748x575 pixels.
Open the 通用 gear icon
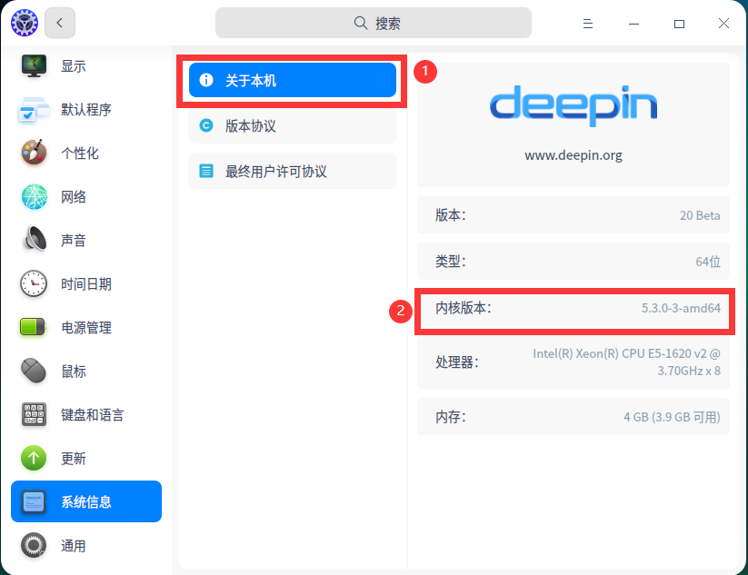pos(34,545)
